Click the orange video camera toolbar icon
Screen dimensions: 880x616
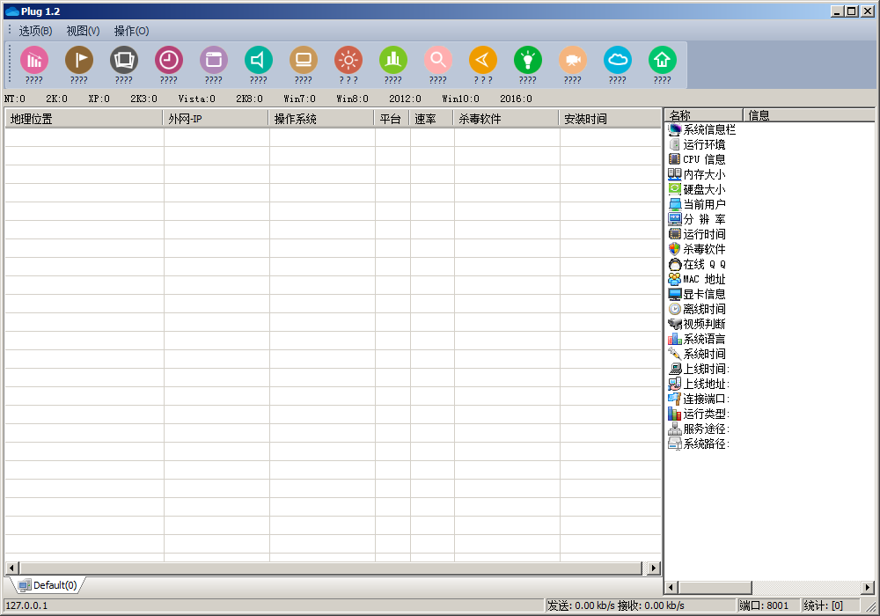pos(572,60)
